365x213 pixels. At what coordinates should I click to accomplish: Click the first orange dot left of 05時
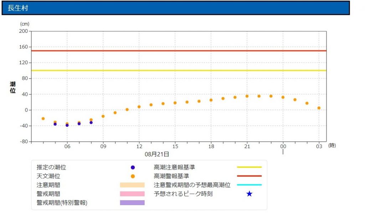coord(43,119)
